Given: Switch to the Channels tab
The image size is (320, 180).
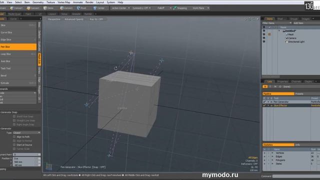Looking at the screenshot, I should tap(296, 81).
